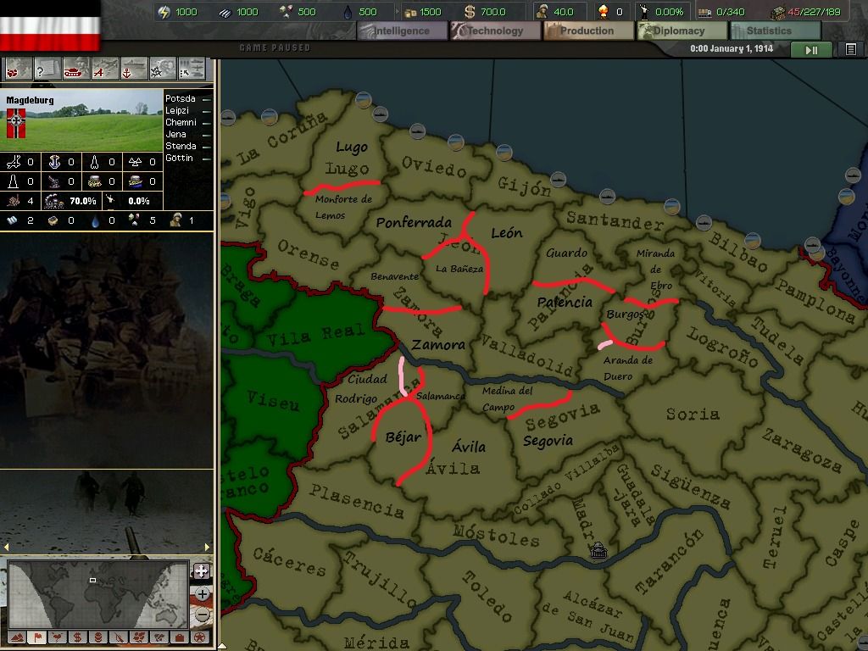Image resolution: width=868 pixels, height=651 pixels.
Task: Click left scroll arrow below soldier picture
Action: tap(6, 547)
